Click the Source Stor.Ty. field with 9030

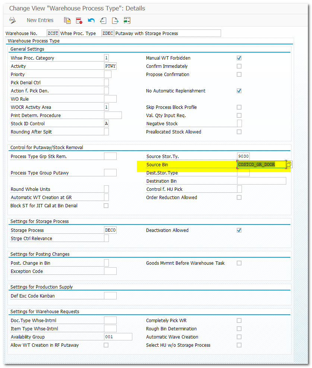[x=243, y=156]
